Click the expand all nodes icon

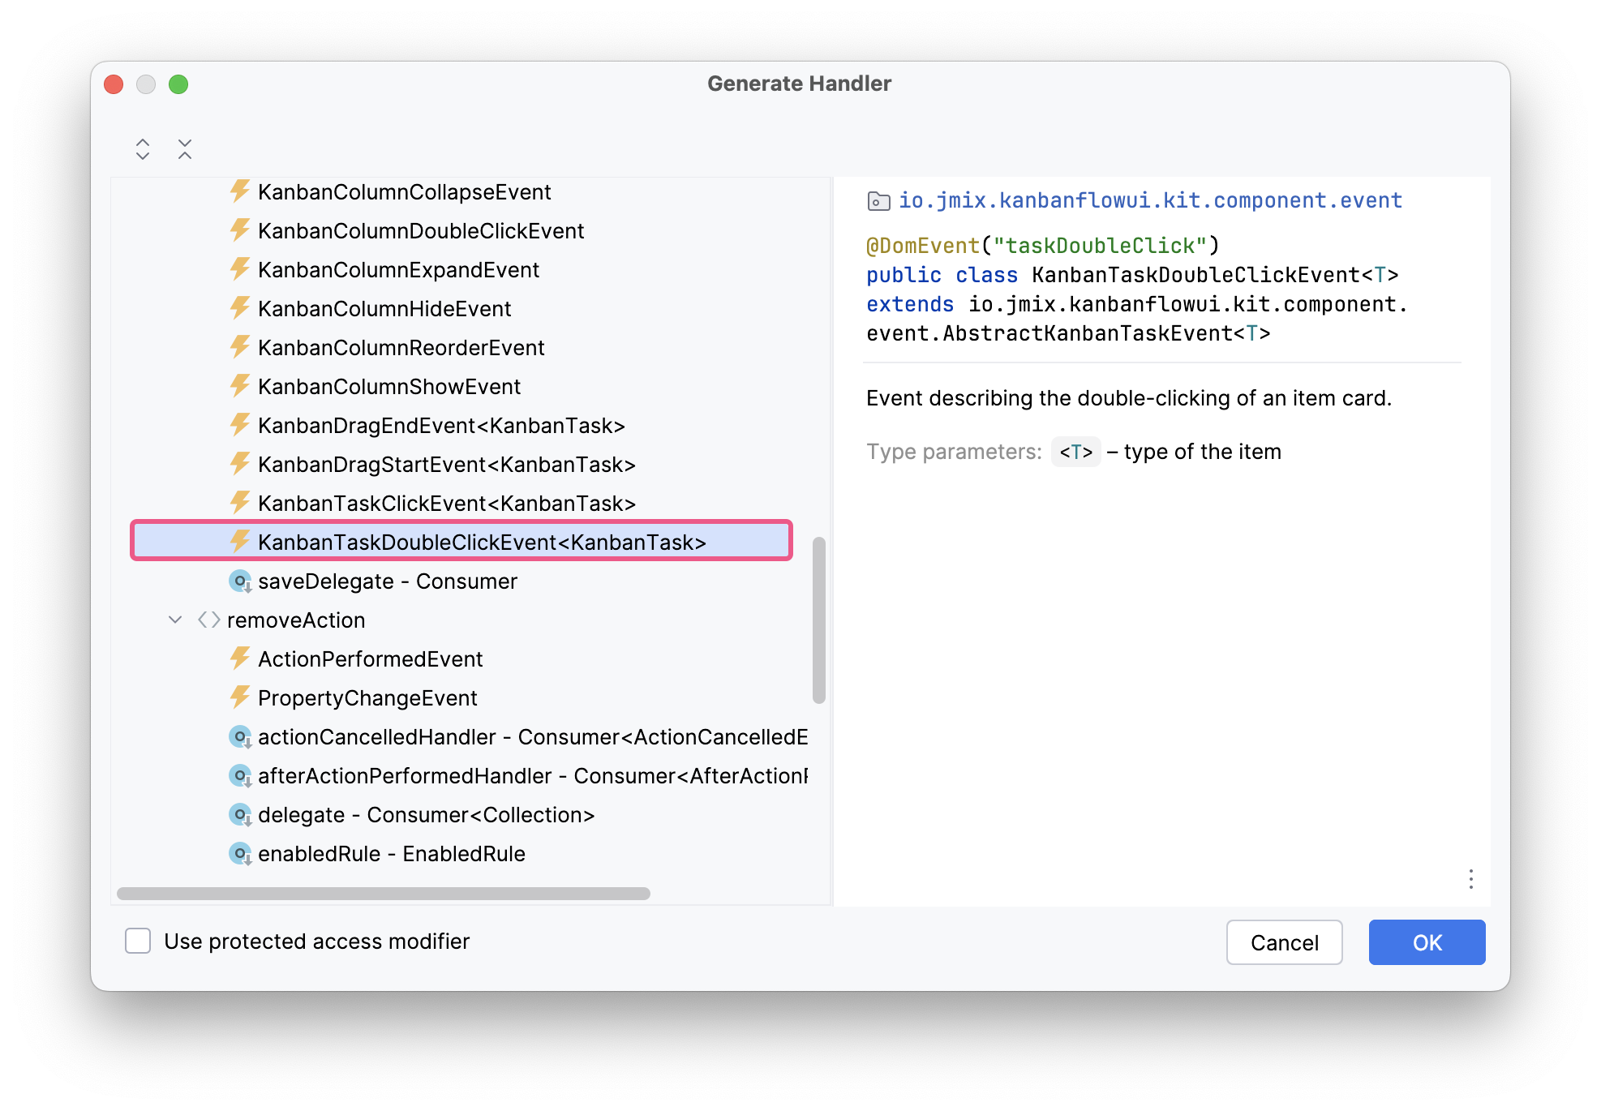(x=141, y=148)
